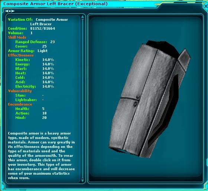
Task: Click the 'Vulnerability' heading
Action: pos(20,91)
